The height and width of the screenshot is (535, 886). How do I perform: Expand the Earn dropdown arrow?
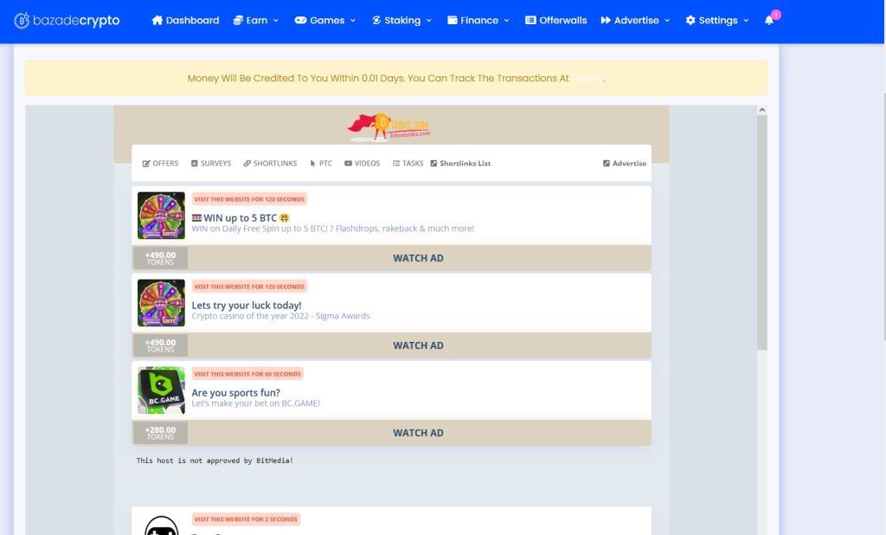pos(276,21)
